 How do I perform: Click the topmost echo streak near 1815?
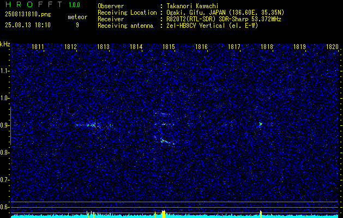pos(163,114)
